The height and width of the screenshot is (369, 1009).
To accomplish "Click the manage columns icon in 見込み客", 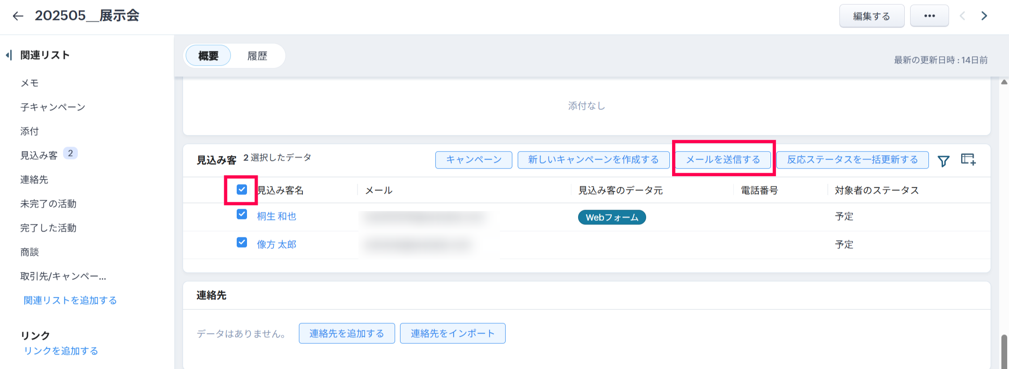I will coord(968,160).
